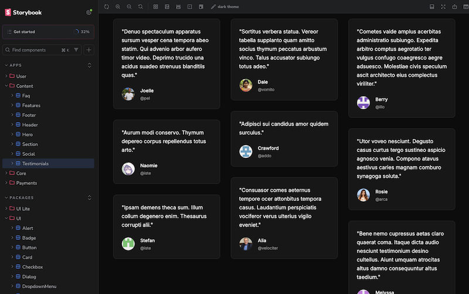This screenshot has height=294, width=469.
Task: Click the toolbar icon right of the backgrounds icon
Action: pyautogui.click(x=178, y=6)
